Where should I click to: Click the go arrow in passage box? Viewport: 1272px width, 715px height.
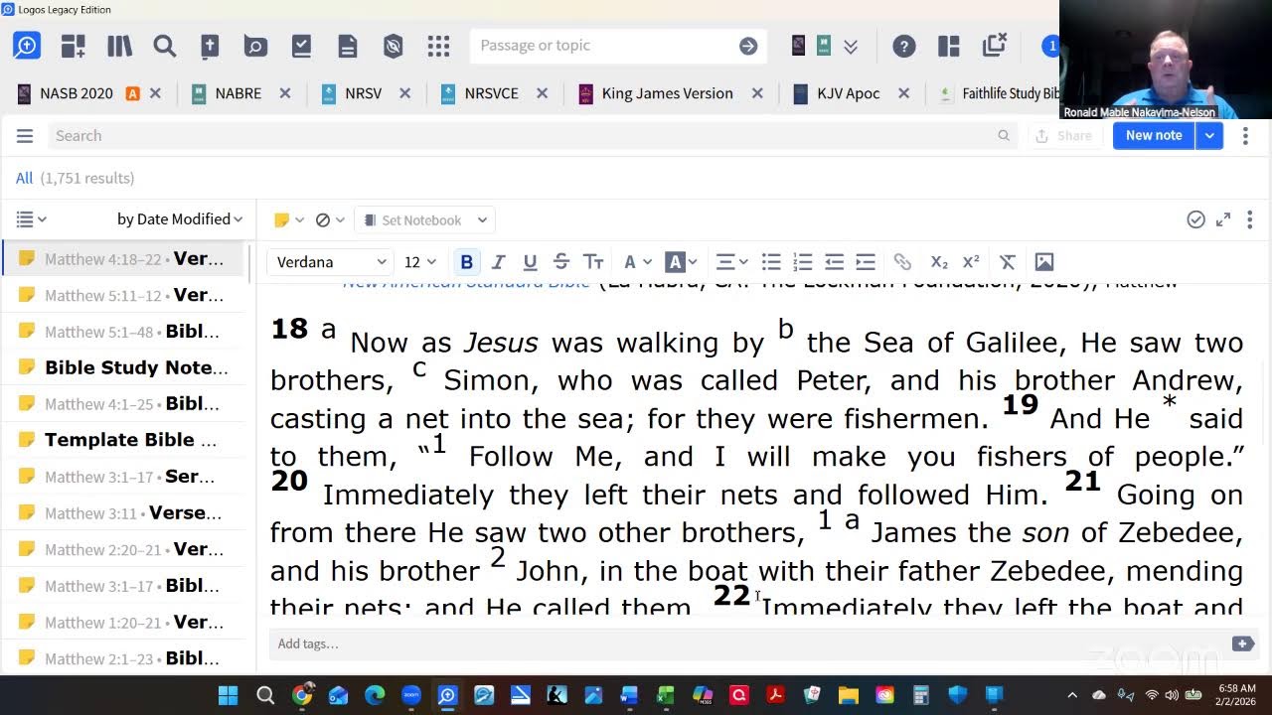pos(748,46)
